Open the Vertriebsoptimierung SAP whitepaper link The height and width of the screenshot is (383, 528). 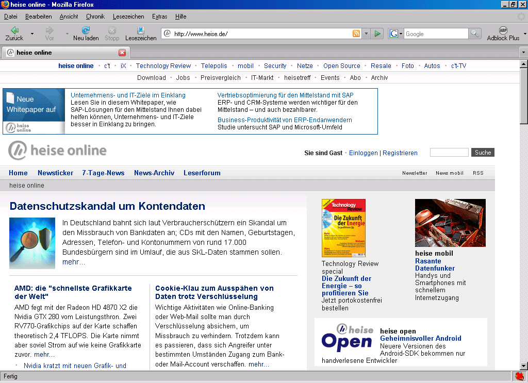click(285, 95)
